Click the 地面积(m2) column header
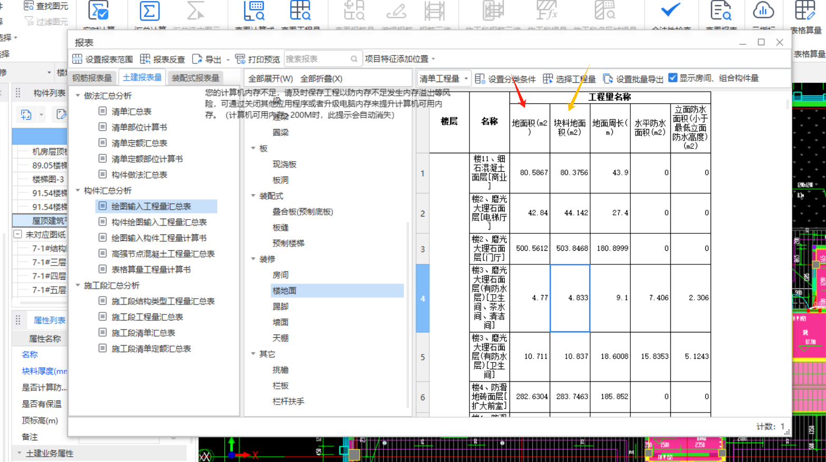The height and width of the screenshot is (462, 826). pyautogui.click(x=530, y=128)
